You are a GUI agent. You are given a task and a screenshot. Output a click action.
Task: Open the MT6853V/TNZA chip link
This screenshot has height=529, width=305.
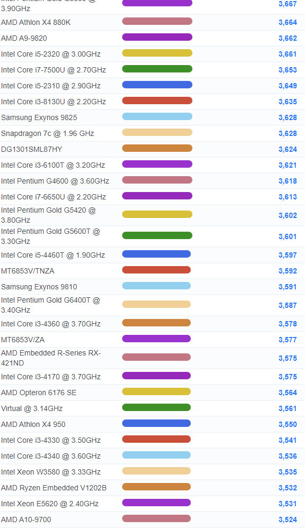(27, 271)
